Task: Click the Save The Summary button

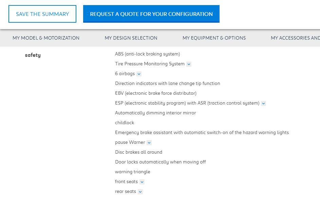Action: [x=42, y=14]
